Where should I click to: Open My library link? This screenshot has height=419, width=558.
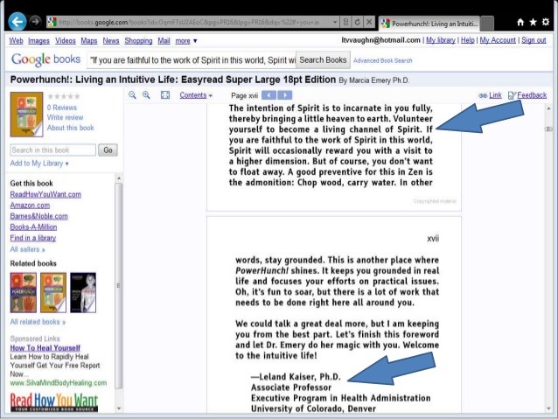(x=441, y=40)
